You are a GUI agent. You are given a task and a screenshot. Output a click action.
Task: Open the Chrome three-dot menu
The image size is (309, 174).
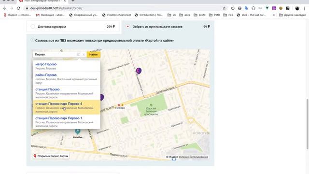(x=304, y=8)
